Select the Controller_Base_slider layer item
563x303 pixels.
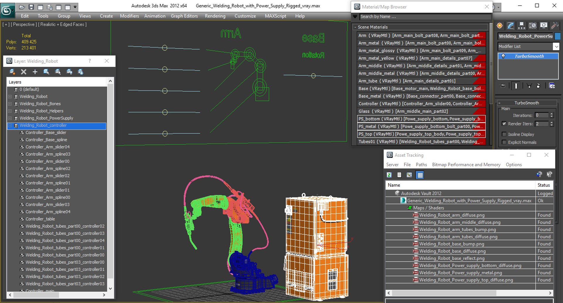[x=45, y=132]
